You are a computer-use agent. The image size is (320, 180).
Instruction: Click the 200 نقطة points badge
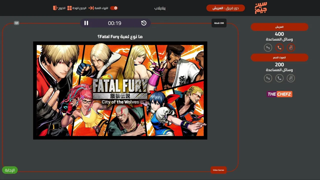click(219, 23)
